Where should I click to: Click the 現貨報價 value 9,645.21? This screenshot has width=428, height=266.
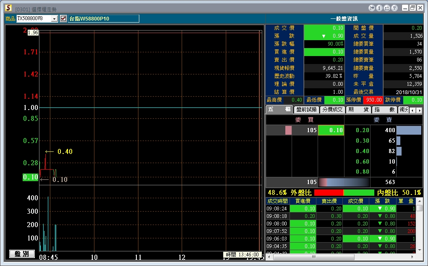pyautogui.click(x=332, y=68)
